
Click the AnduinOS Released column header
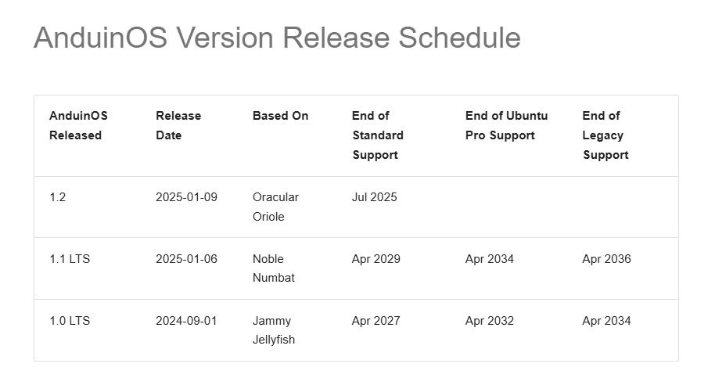[x=78, y=125]
